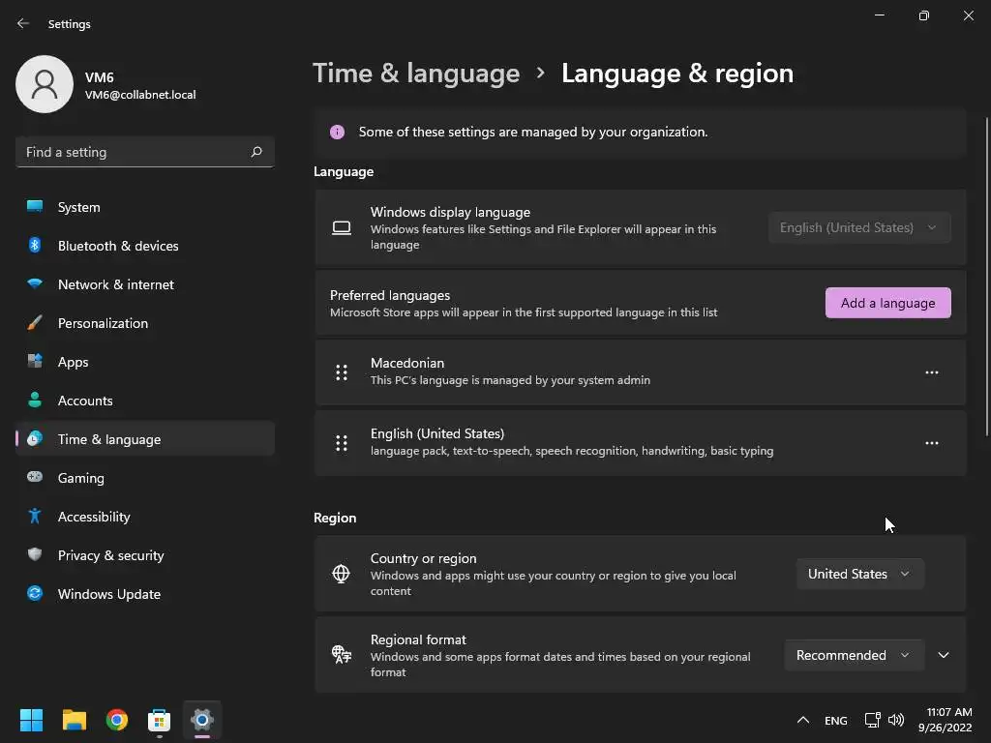Click the back arrow in Settings header
The height and width of the screenshot is (743, 991).
coord(23,23)
